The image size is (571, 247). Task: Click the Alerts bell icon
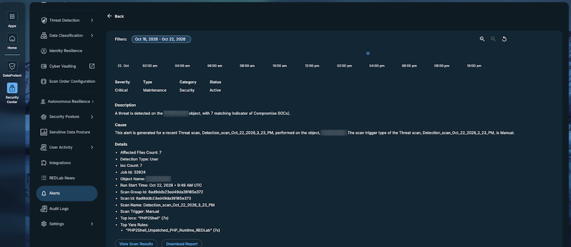[x=44, y=194]
